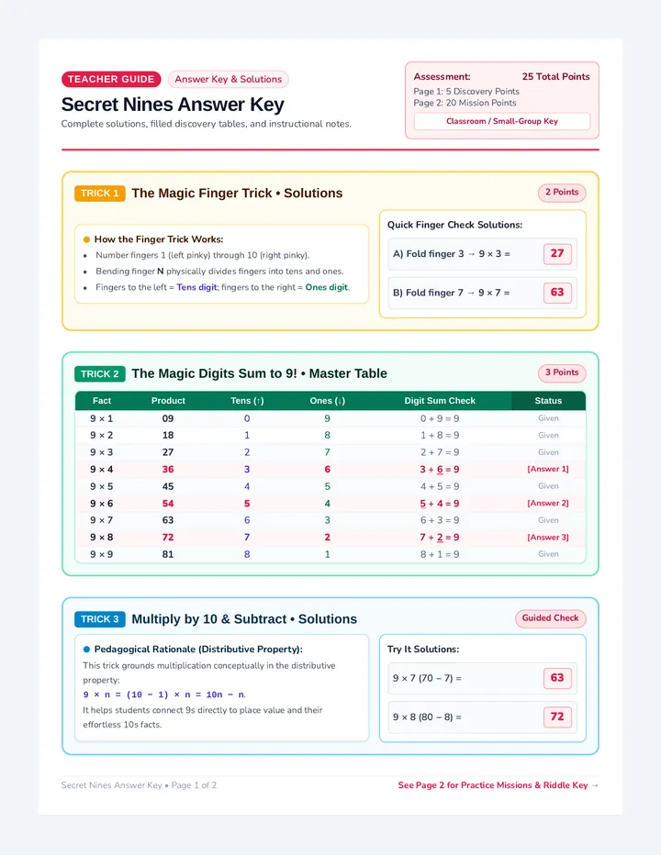Click the Digit Sum Check column header

(x=440, y=401)
